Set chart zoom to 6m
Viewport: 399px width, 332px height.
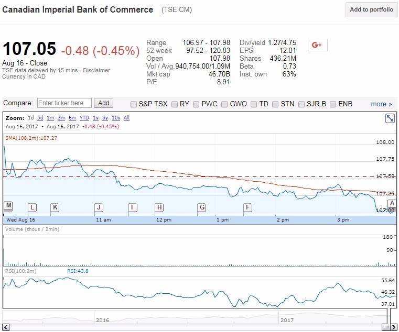tap(72, 118)
